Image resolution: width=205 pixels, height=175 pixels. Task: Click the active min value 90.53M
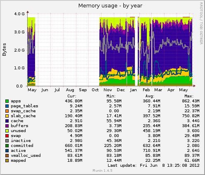(114, 151)
